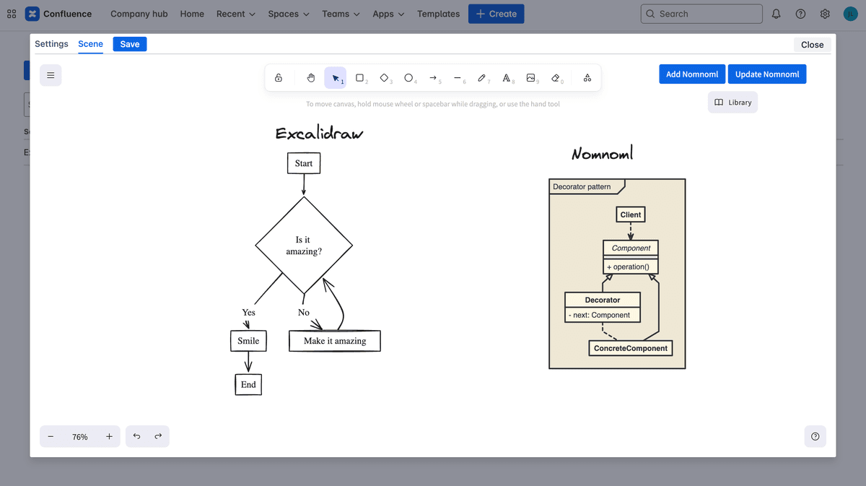The image size is (866, 486).
Task: Select the Eraser tool
Action: [x=556, y=78]
